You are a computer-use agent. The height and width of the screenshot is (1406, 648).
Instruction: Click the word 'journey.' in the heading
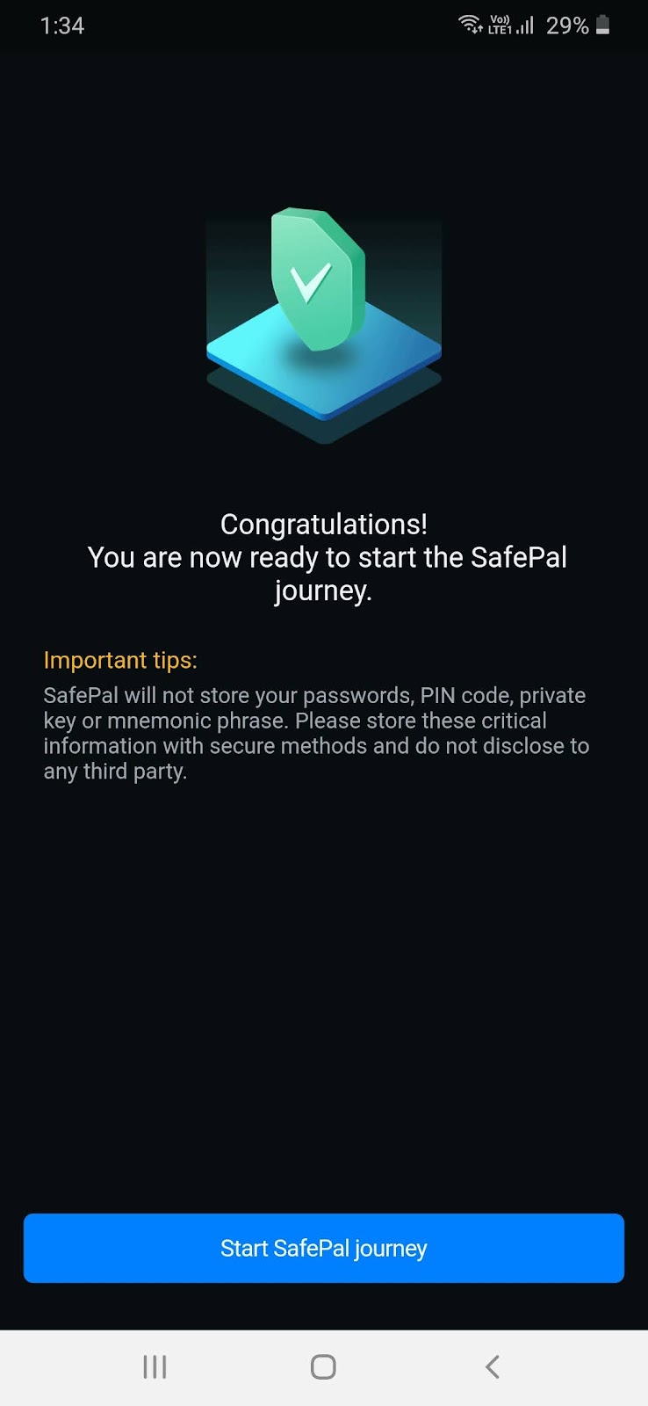coord(323,591)
